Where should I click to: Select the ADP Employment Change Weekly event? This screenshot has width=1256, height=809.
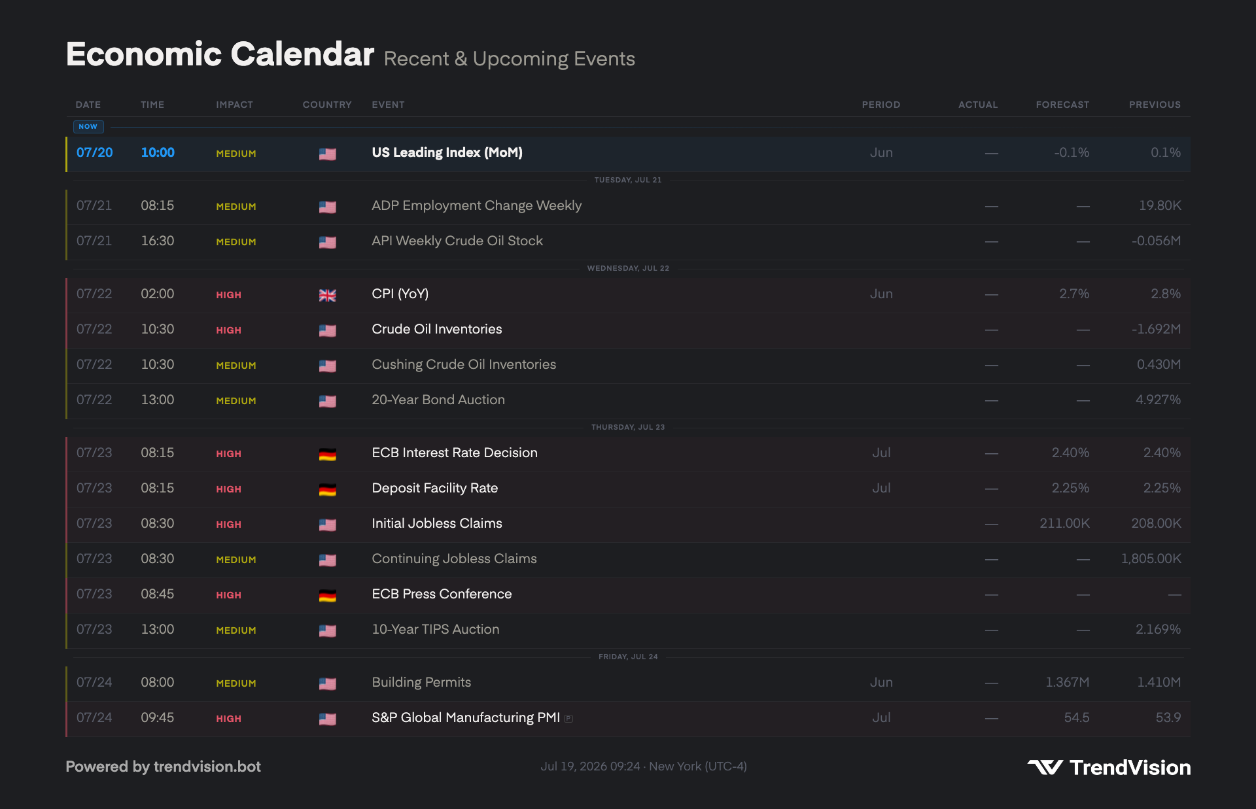pos(476,205)
